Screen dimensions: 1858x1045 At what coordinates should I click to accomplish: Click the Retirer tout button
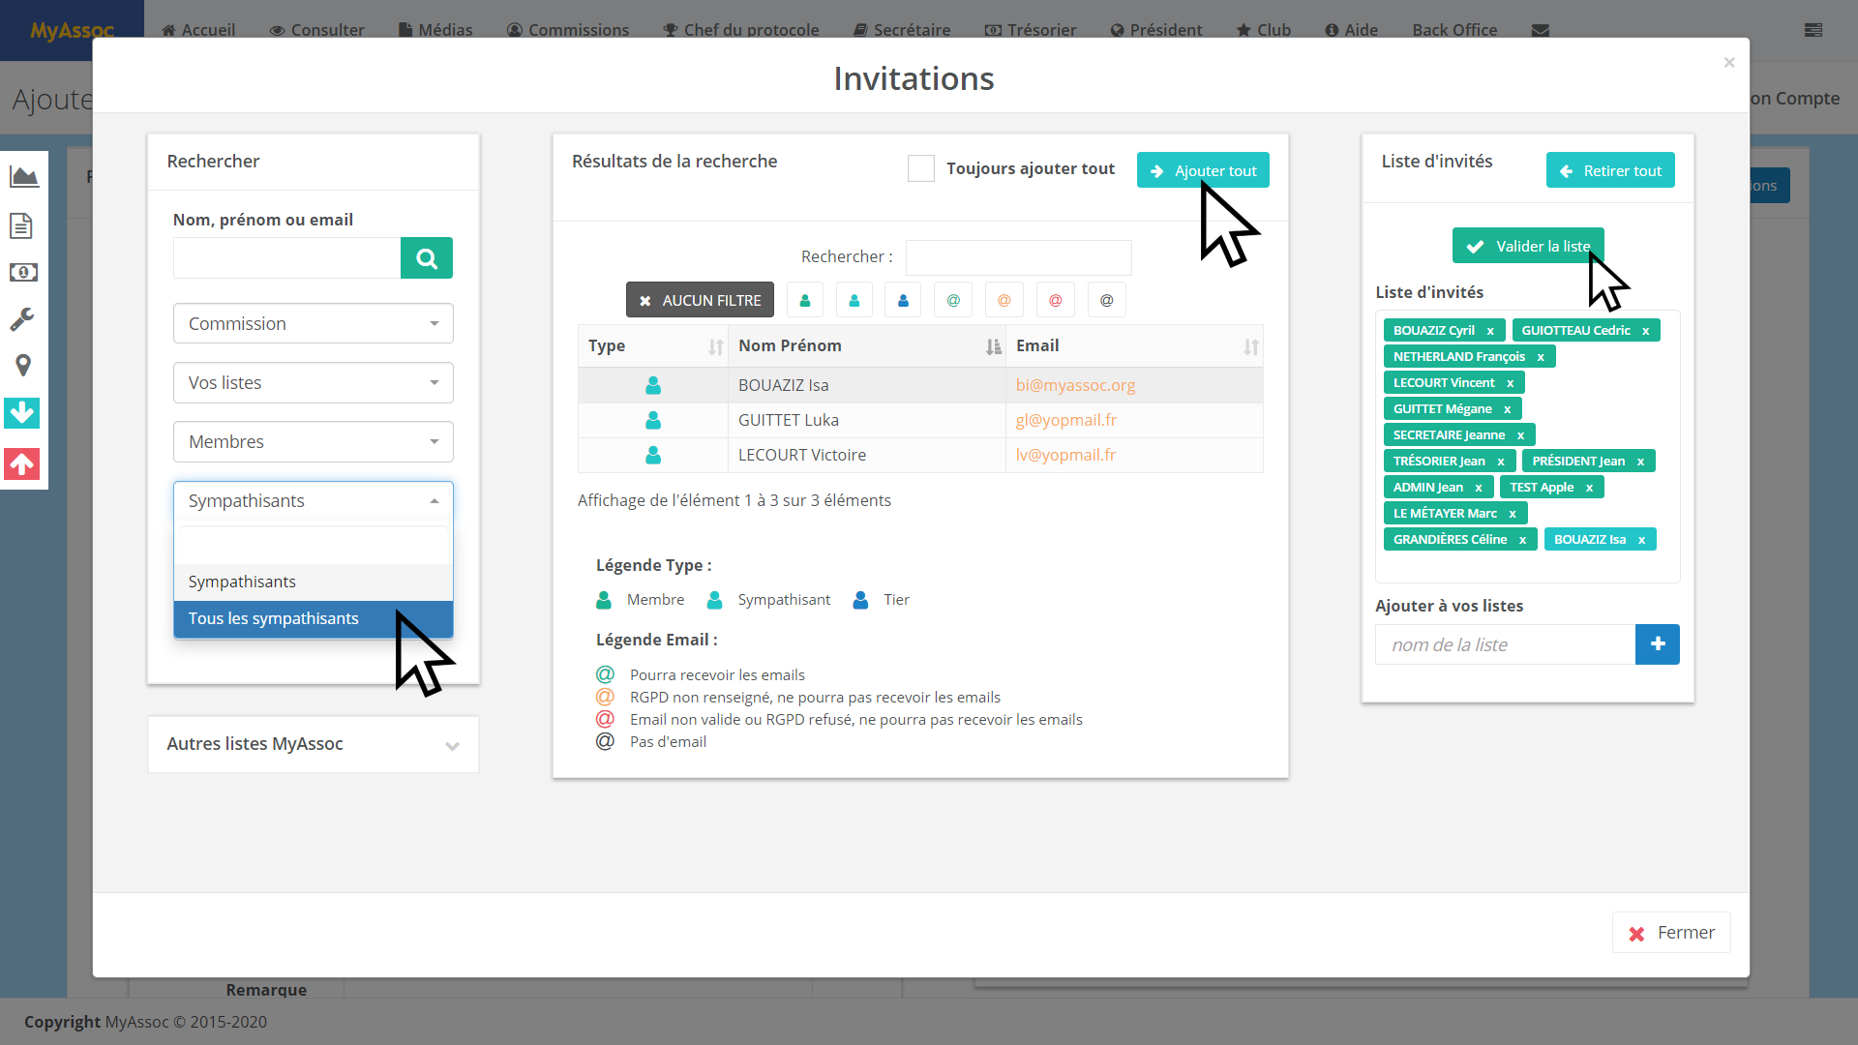(x=1609, y=170)
